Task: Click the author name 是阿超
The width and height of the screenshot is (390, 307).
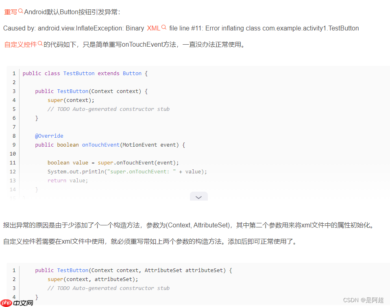Action: pos(374,300)
